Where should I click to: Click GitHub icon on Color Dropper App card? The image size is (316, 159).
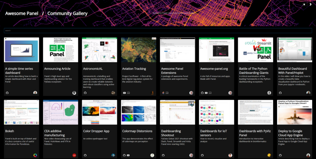pos(85,155)
